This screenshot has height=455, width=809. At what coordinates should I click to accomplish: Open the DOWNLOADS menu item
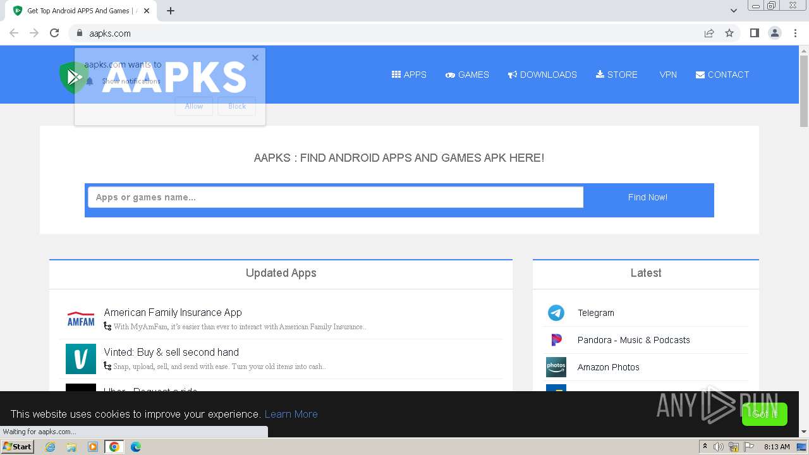coord(542,75)
